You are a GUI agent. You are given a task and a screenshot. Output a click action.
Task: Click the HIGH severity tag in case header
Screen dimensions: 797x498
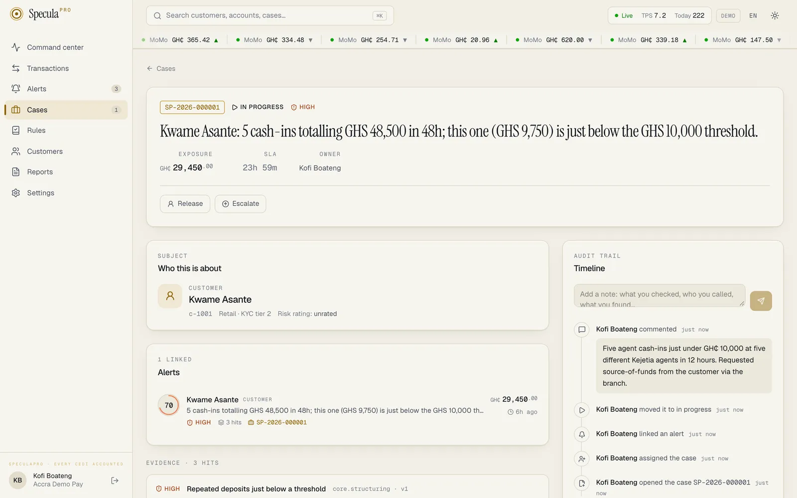point(303,107)
